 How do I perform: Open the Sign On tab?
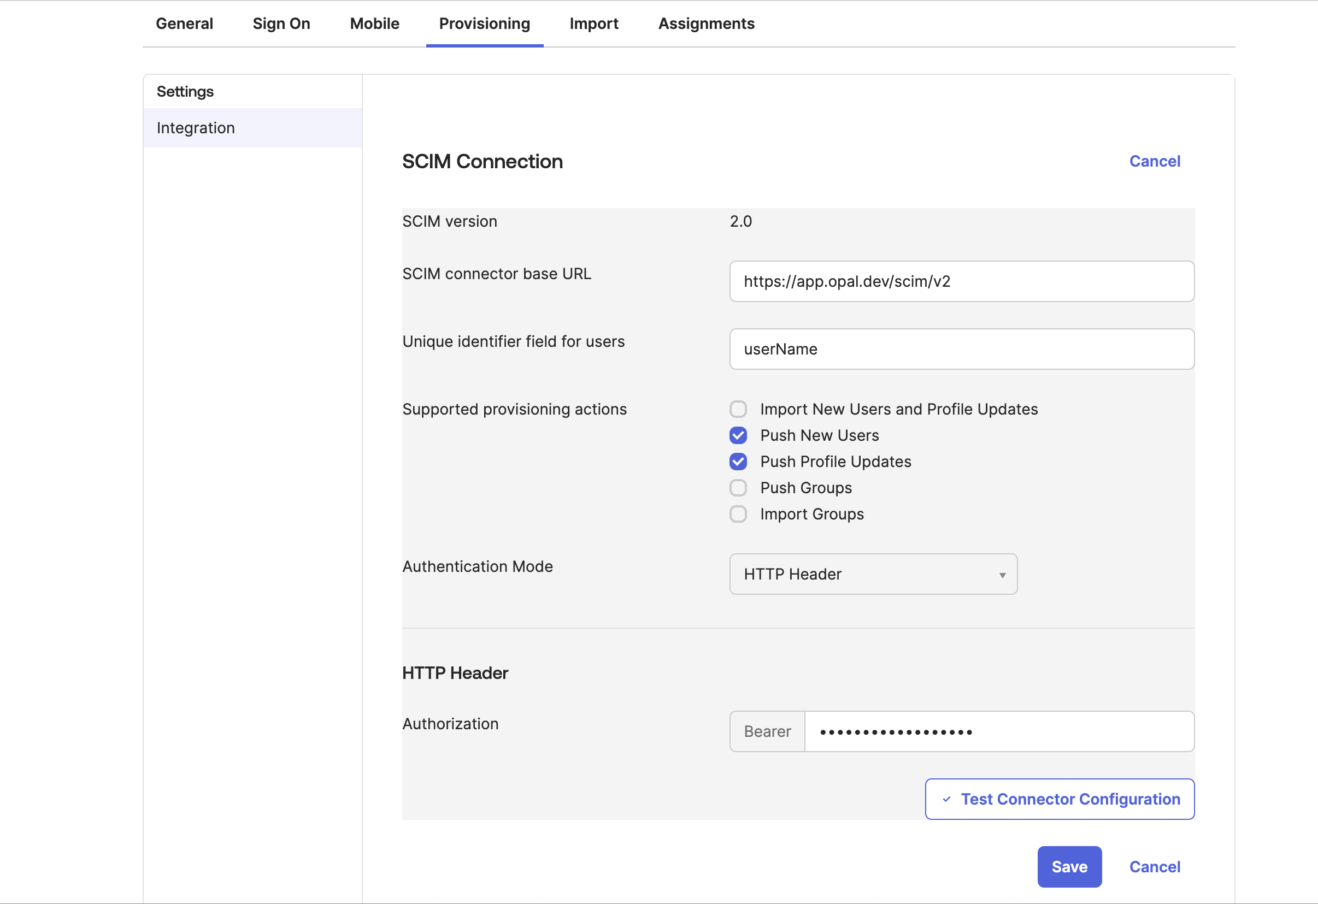point(281,24)
